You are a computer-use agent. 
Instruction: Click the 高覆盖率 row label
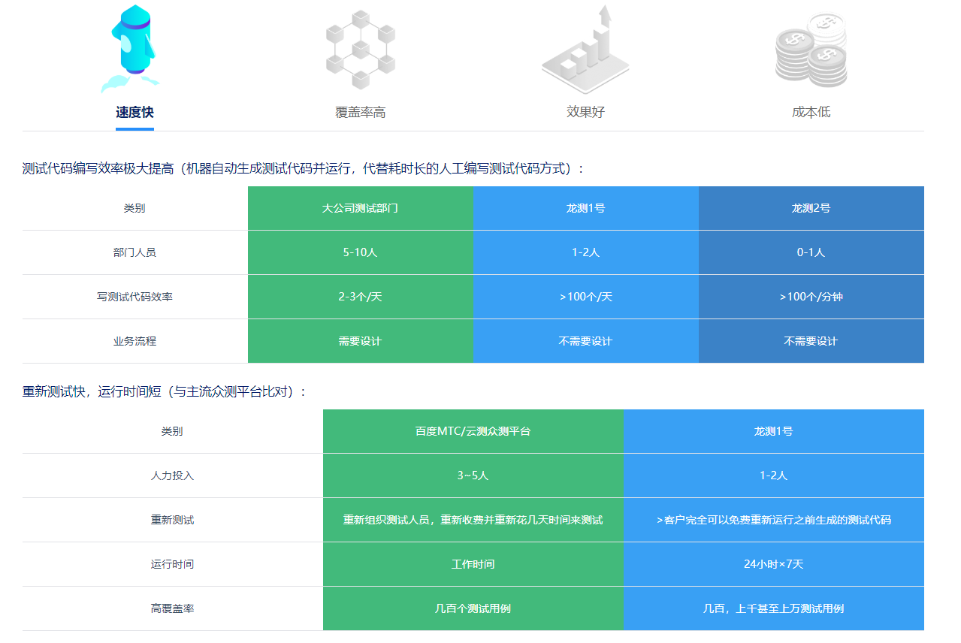172,608
